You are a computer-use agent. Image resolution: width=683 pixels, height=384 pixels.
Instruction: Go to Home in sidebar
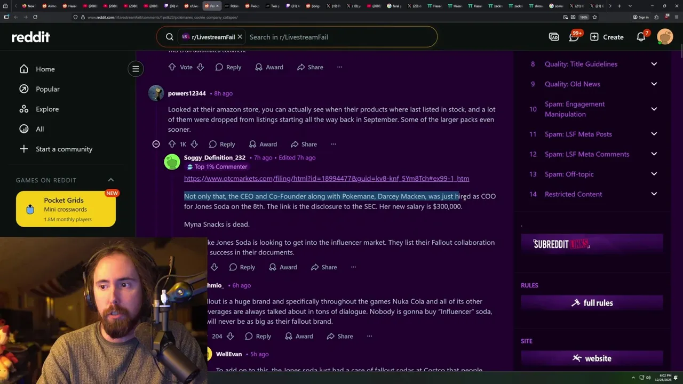[37, 69]
